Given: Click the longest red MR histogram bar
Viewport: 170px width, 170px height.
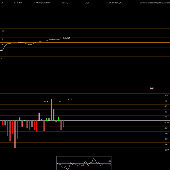Looking at the screenshot, I should click(x=15, y=134).
